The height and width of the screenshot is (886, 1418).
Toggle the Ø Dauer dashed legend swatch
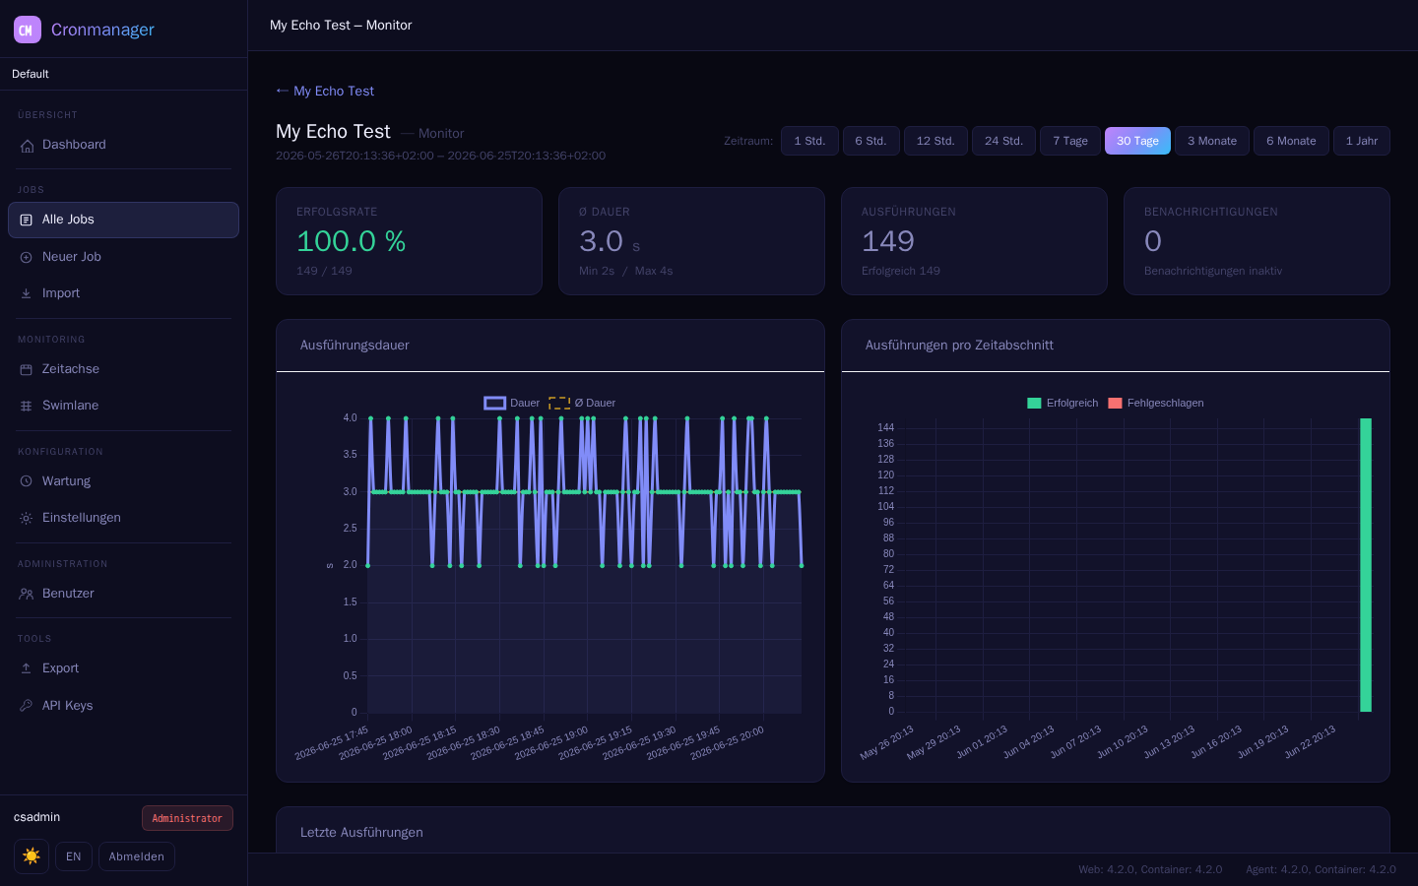coord(559,403)
